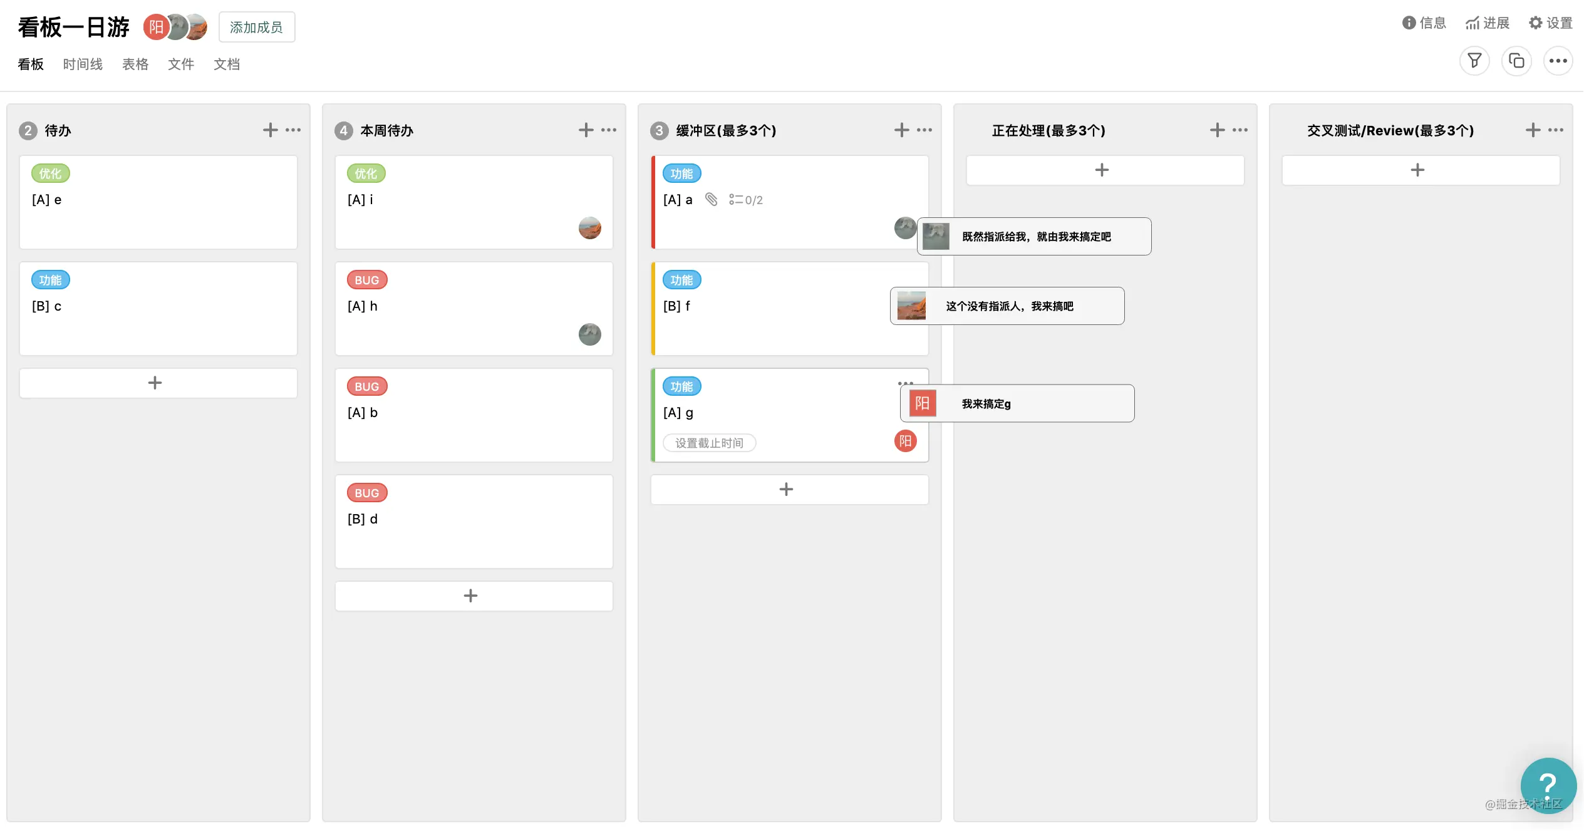This screenshot has height=831, width=1584.
Task: Click the copy board icon
Action: [1516, 61]
